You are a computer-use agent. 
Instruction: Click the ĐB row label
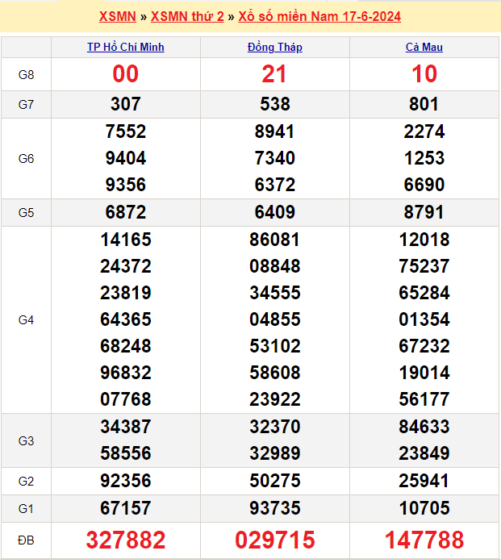(x=26, y=540)
